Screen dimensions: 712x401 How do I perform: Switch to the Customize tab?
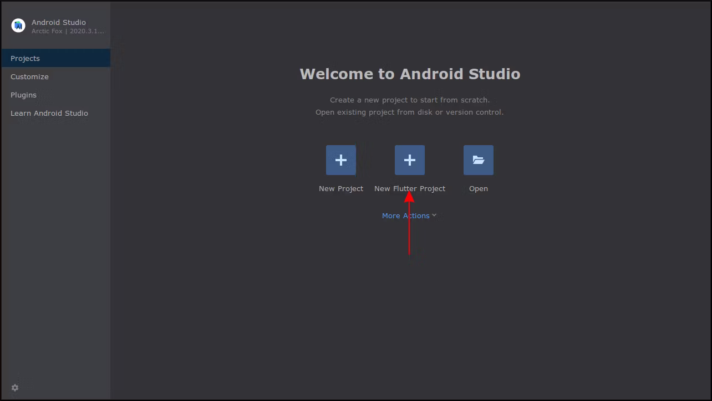[55, 76]
